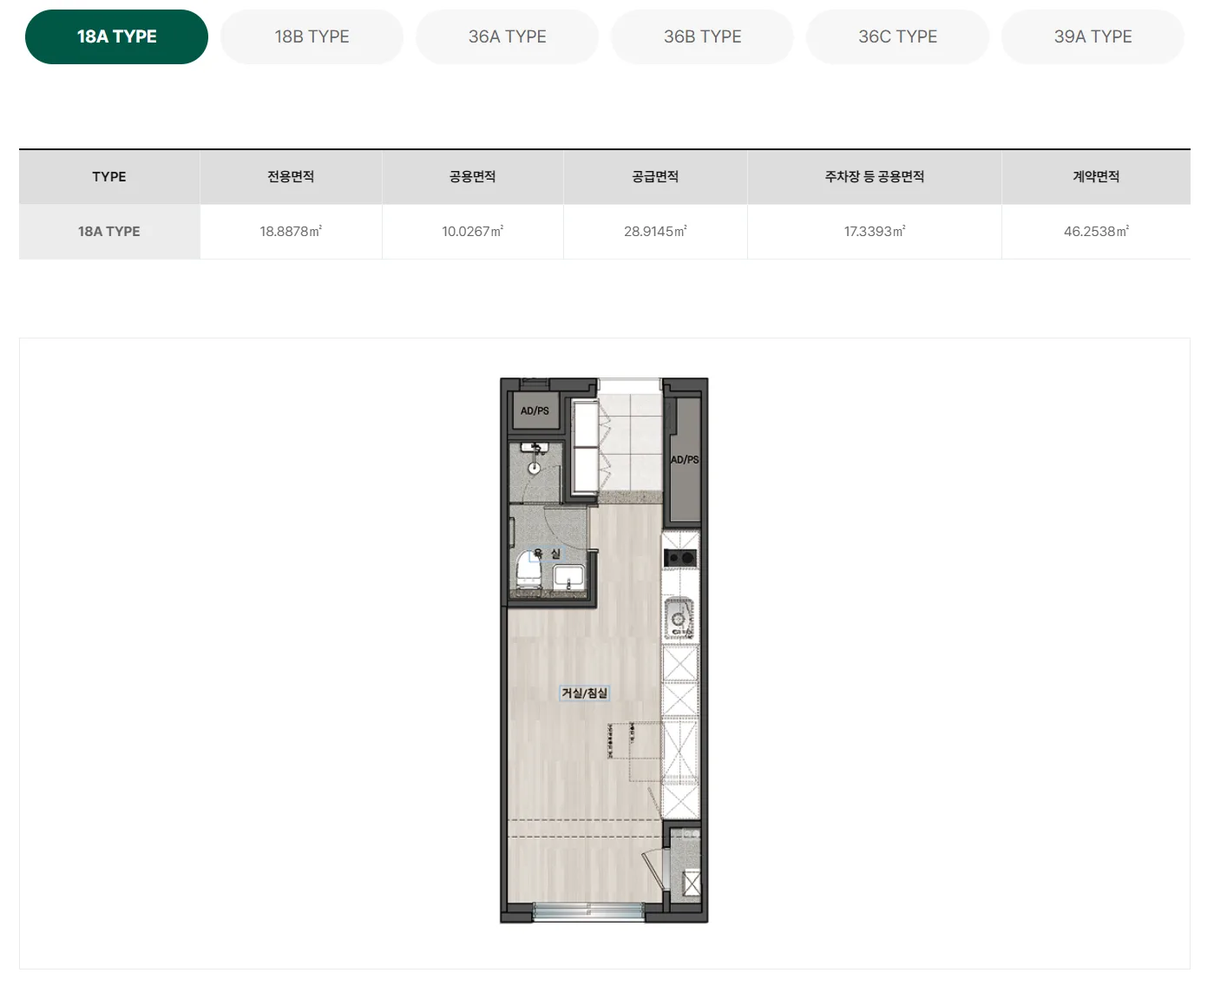Click the 공급면적 column header
1214x986 pixels.
pos(655,177)
